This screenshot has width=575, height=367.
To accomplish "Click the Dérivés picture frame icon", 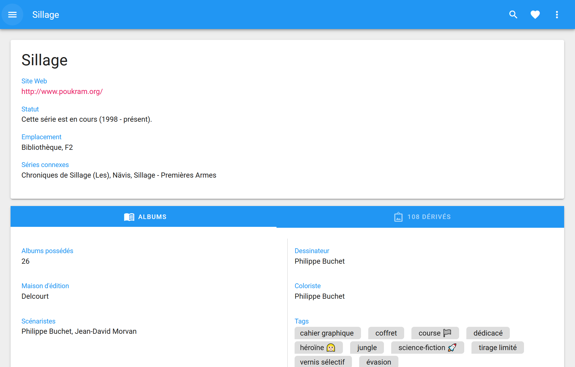I will tap(398, 217).
